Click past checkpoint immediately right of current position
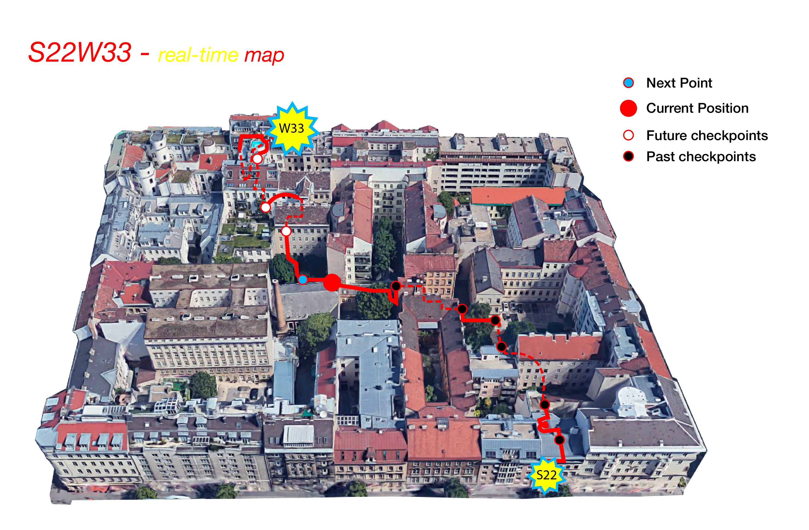Image resolution: width=809 pixels, height=530 pixels. [396, 286]
